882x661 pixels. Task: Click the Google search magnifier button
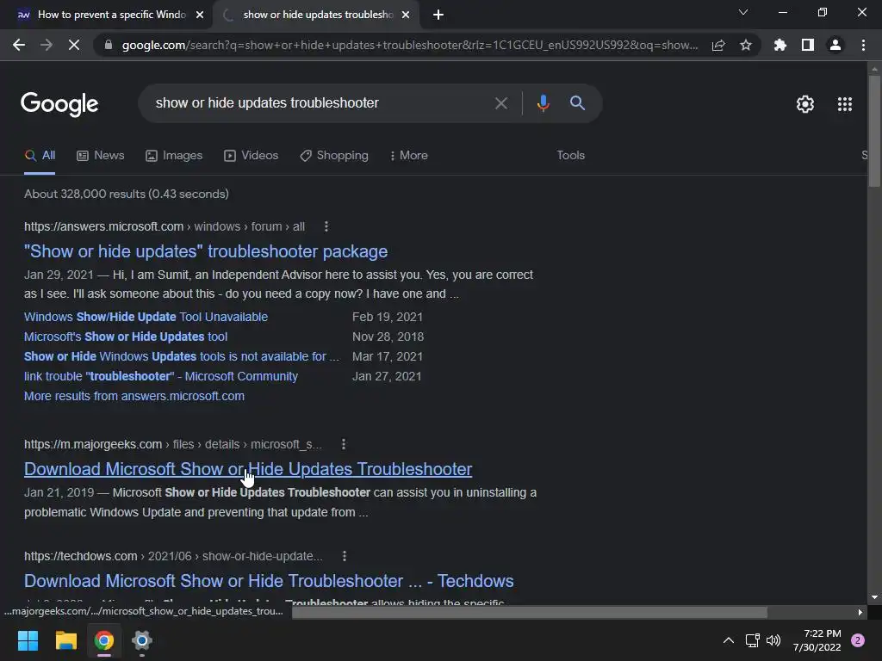pyautogui.click(x=577, y=103)
